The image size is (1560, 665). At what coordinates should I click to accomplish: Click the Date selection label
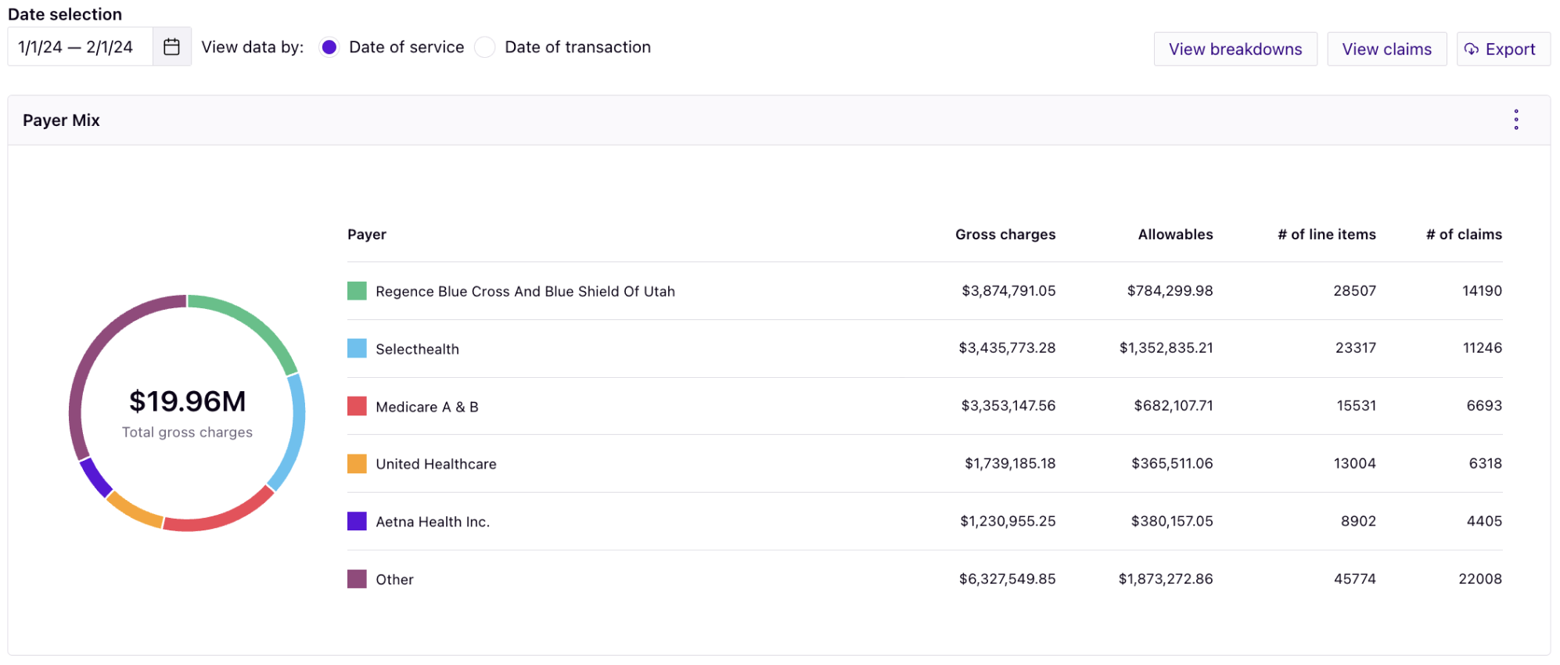tap(65, 14)
